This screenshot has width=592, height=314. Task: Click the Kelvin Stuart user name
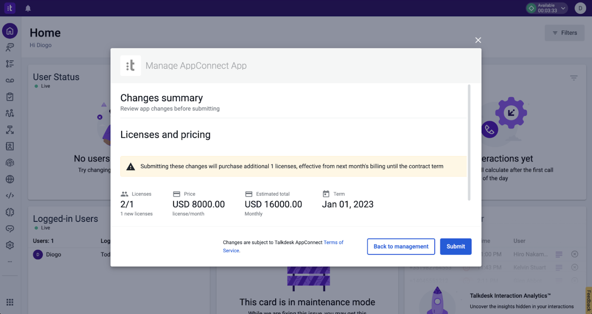pyautogui.click(x=530, y=268)
